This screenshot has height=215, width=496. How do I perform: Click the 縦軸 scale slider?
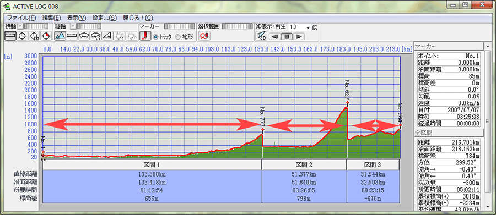(x=88, y=26)
